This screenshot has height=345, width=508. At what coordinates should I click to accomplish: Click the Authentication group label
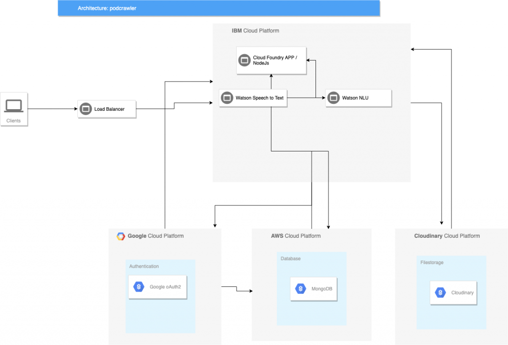click(x=144, y=266)
